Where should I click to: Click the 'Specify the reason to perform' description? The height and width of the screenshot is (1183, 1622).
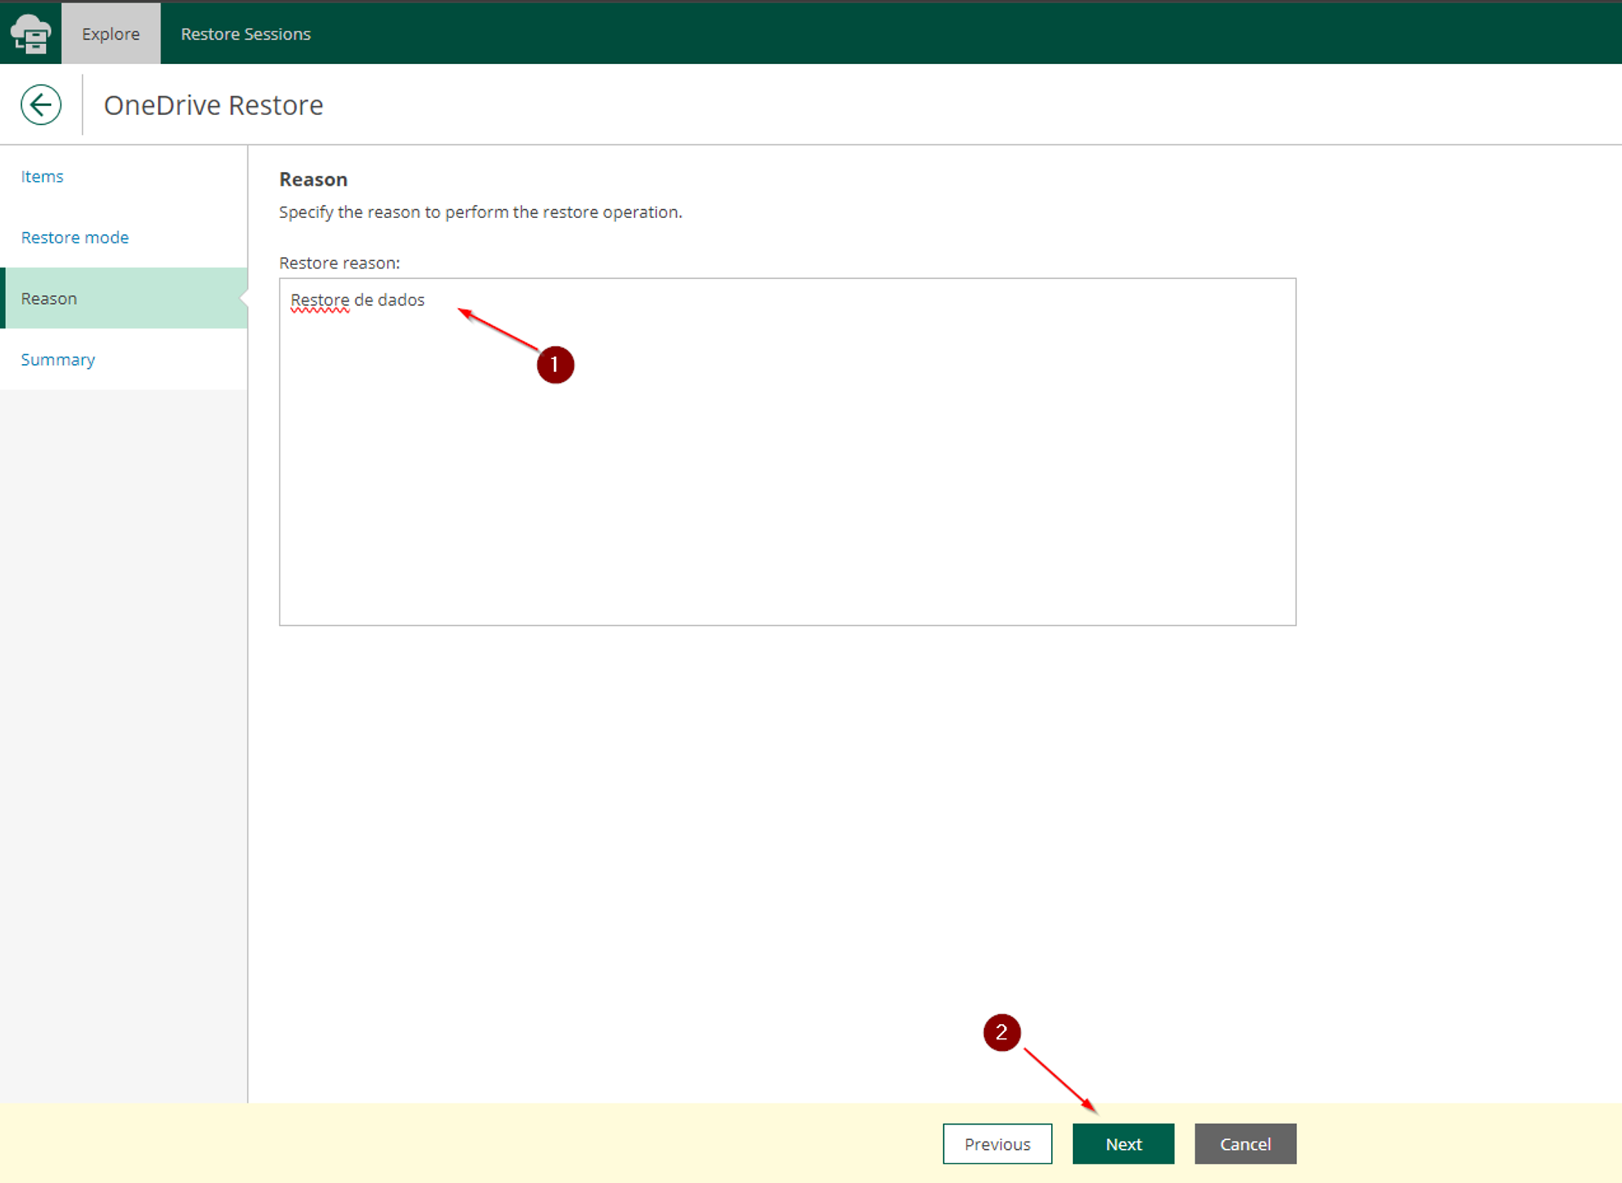[x=481, y=212]
